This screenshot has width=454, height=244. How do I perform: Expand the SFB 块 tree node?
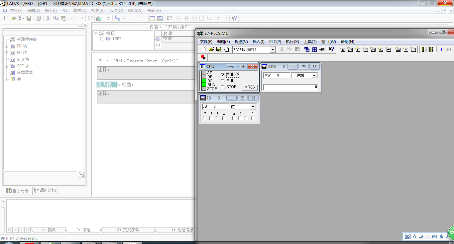[6, 59]
